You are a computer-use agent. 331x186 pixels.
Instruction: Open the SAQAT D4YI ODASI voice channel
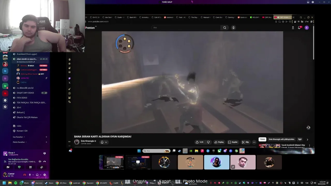[x=25, y=93]
